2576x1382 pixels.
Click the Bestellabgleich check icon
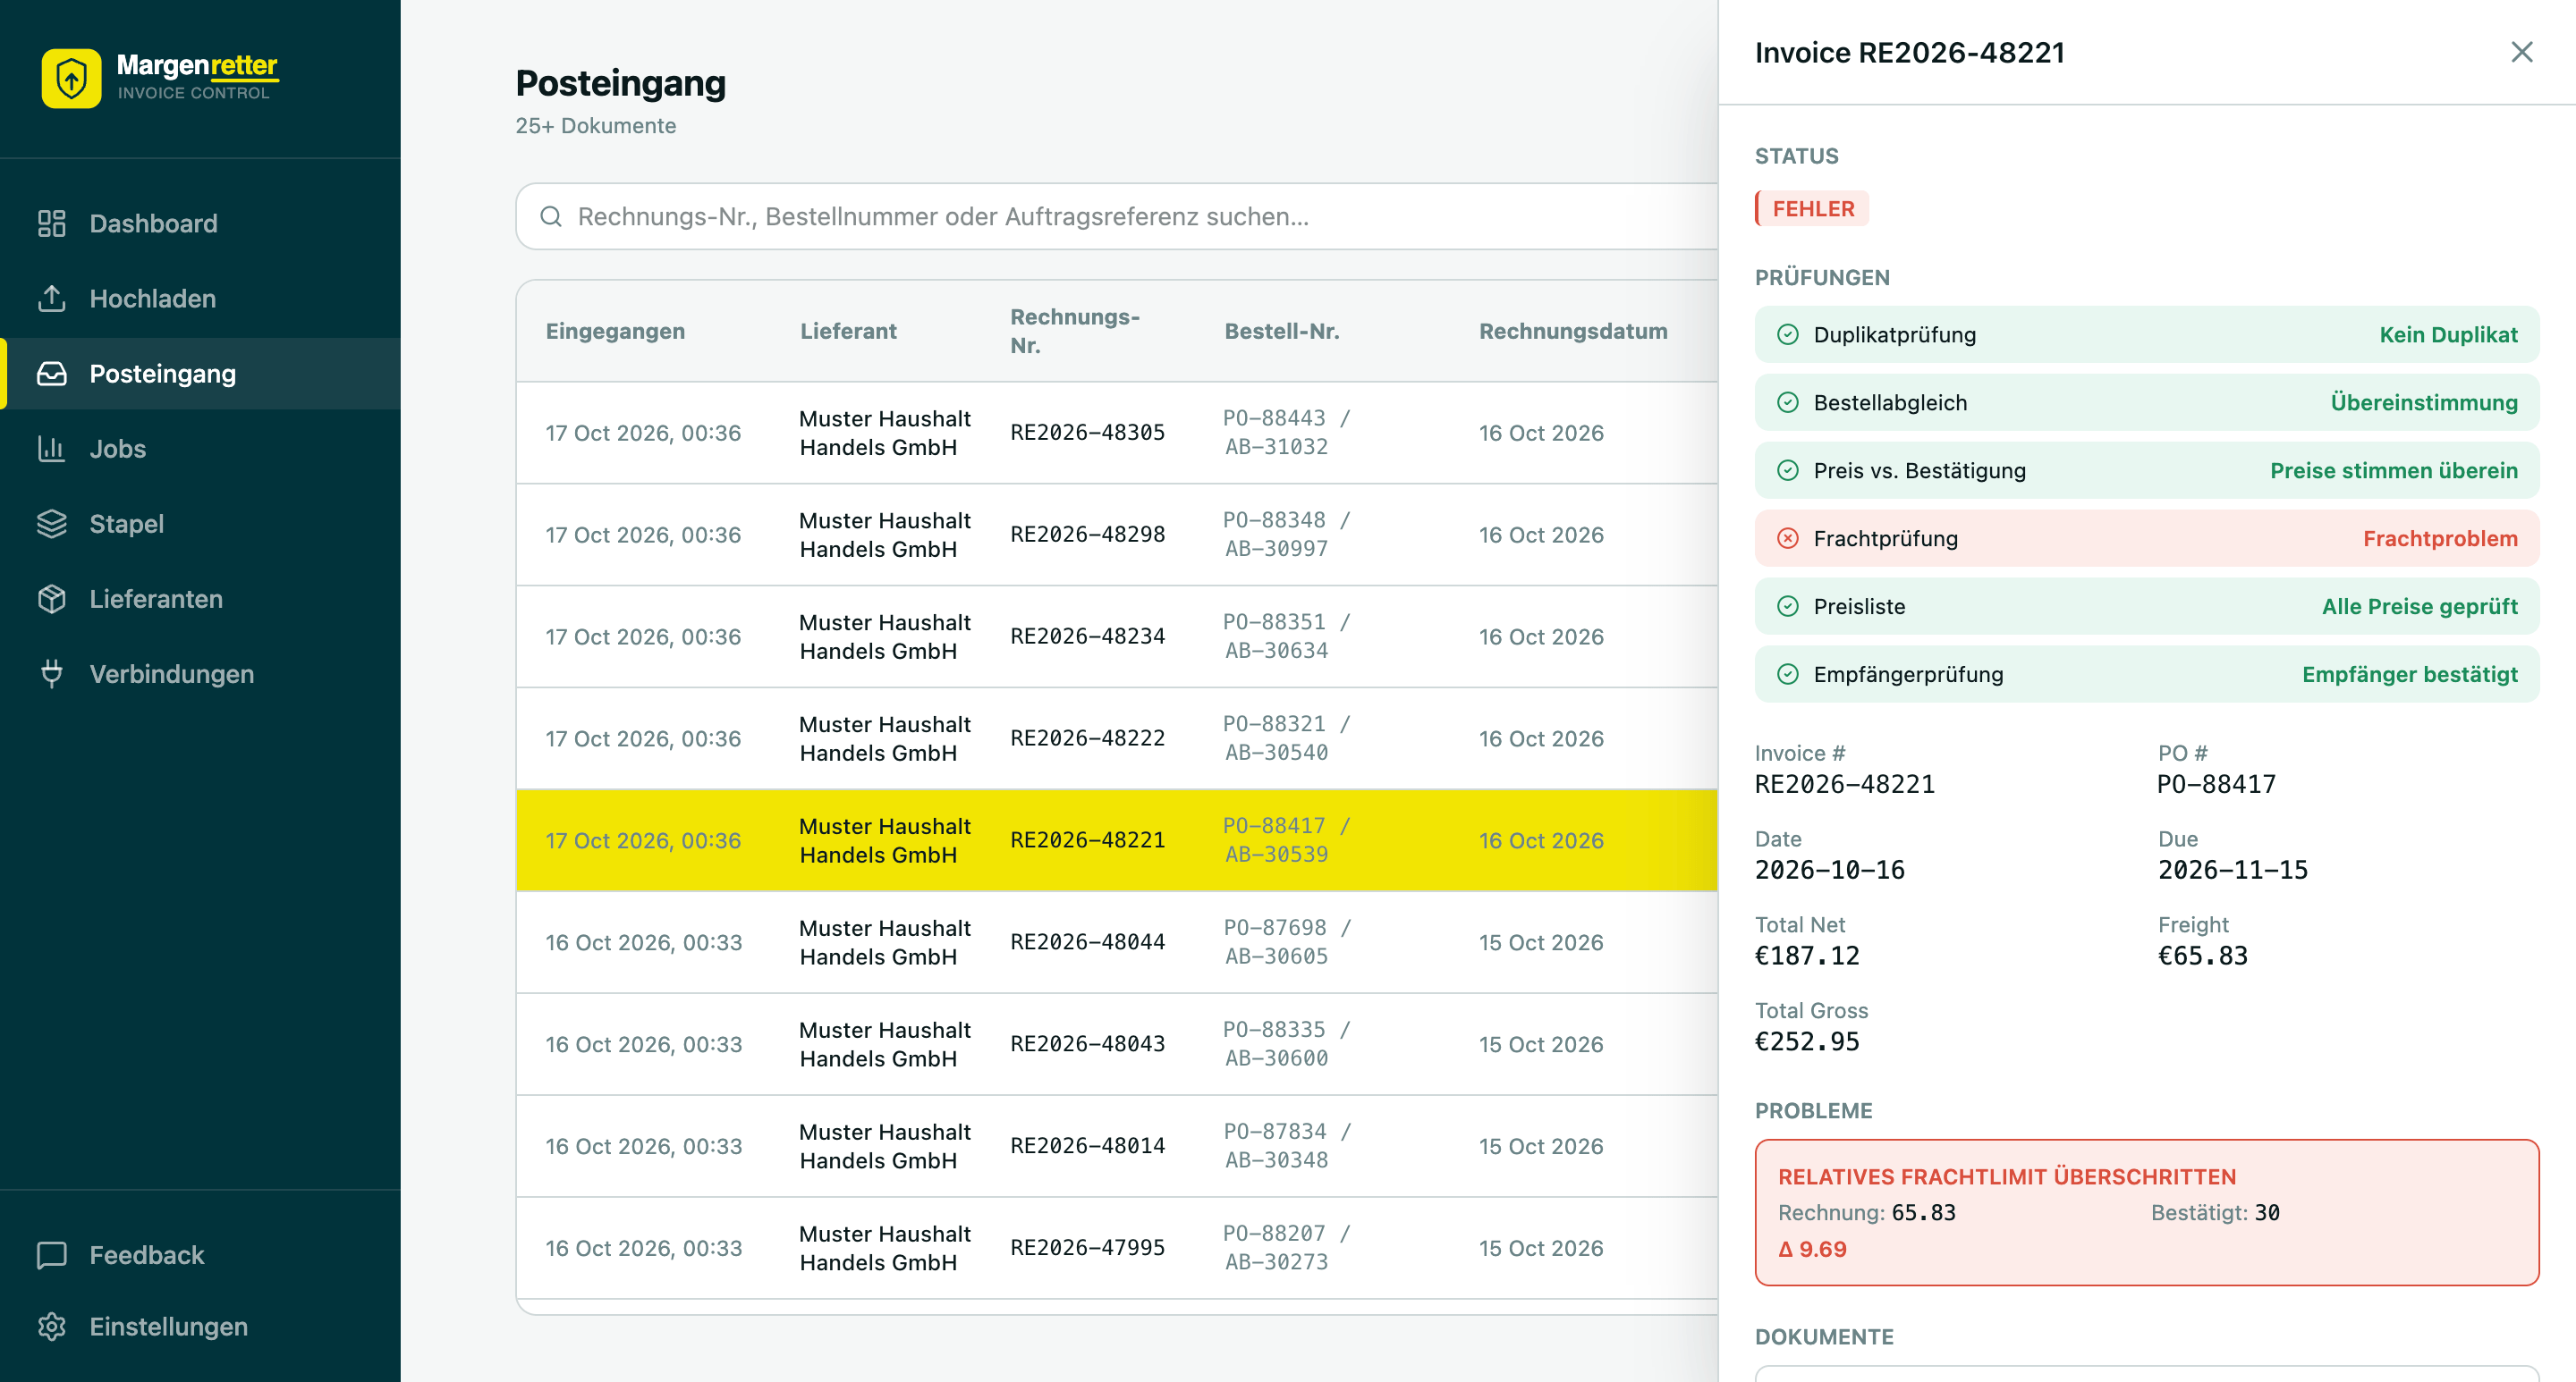pos(1788,401)
